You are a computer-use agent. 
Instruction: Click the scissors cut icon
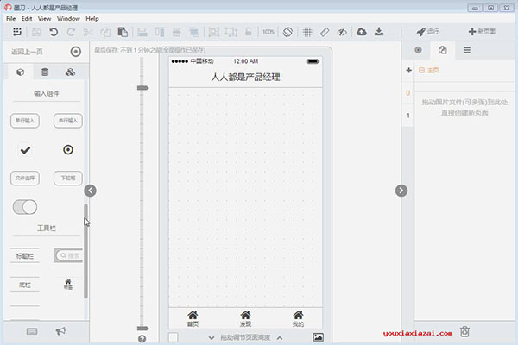click(x=88, y=32)
